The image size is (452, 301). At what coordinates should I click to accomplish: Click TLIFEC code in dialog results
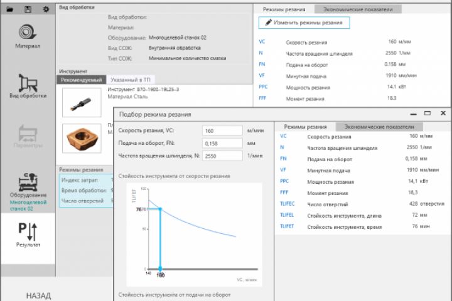287,204
